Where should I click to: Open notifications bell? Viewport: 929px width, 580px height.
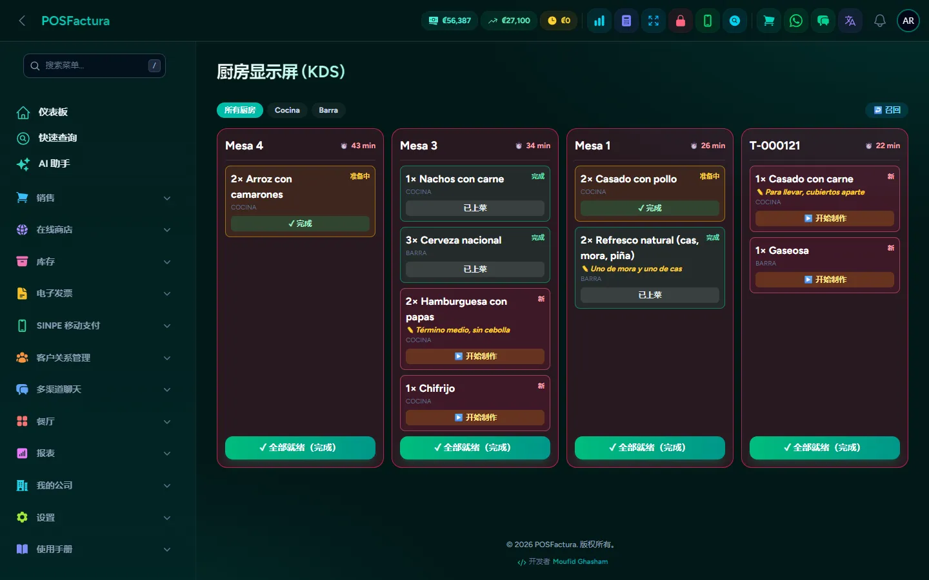coord(880,21)
